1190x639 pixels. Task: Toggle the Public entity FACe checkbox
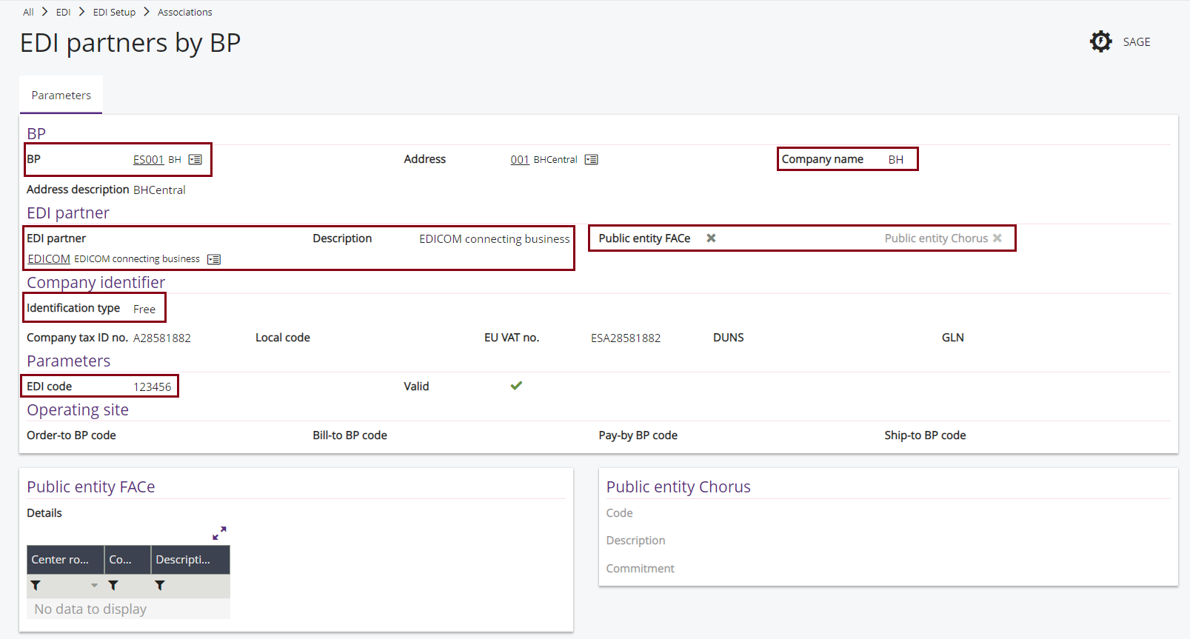pos(711,238)
